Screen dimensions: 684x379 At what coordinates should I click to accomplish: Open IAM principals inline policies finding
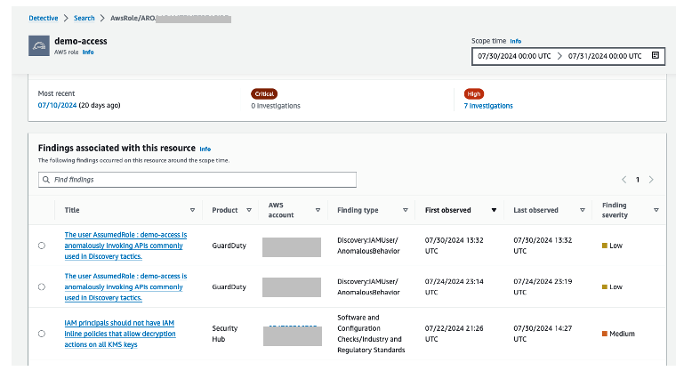click(x=120, y=334)
